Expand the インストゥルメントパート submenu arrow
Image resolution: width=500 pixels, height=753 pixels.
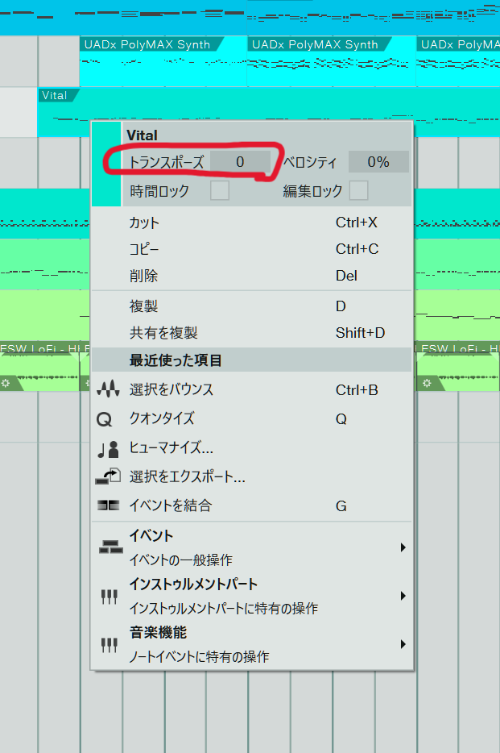coord(403,596)
